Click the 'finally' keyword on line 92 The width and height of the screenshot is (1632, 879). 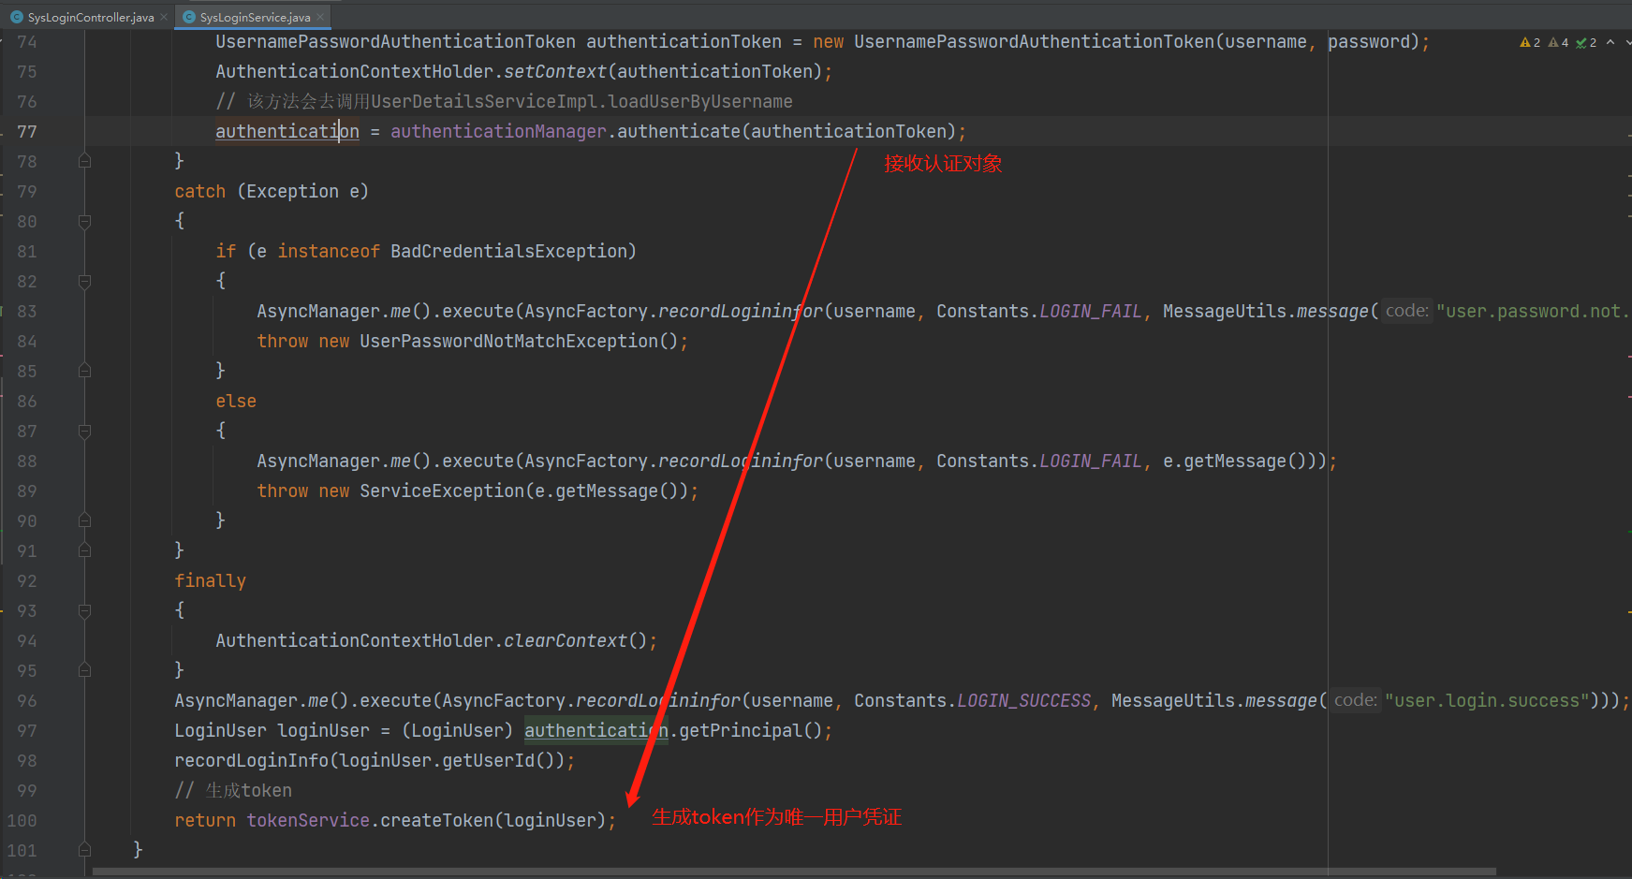tap(210, 581)
